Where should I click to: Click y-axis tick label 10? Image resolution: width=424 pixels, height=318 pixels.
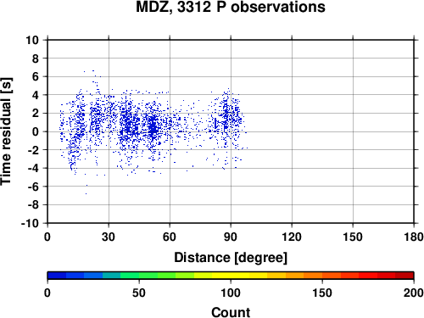tap(32, 40)
